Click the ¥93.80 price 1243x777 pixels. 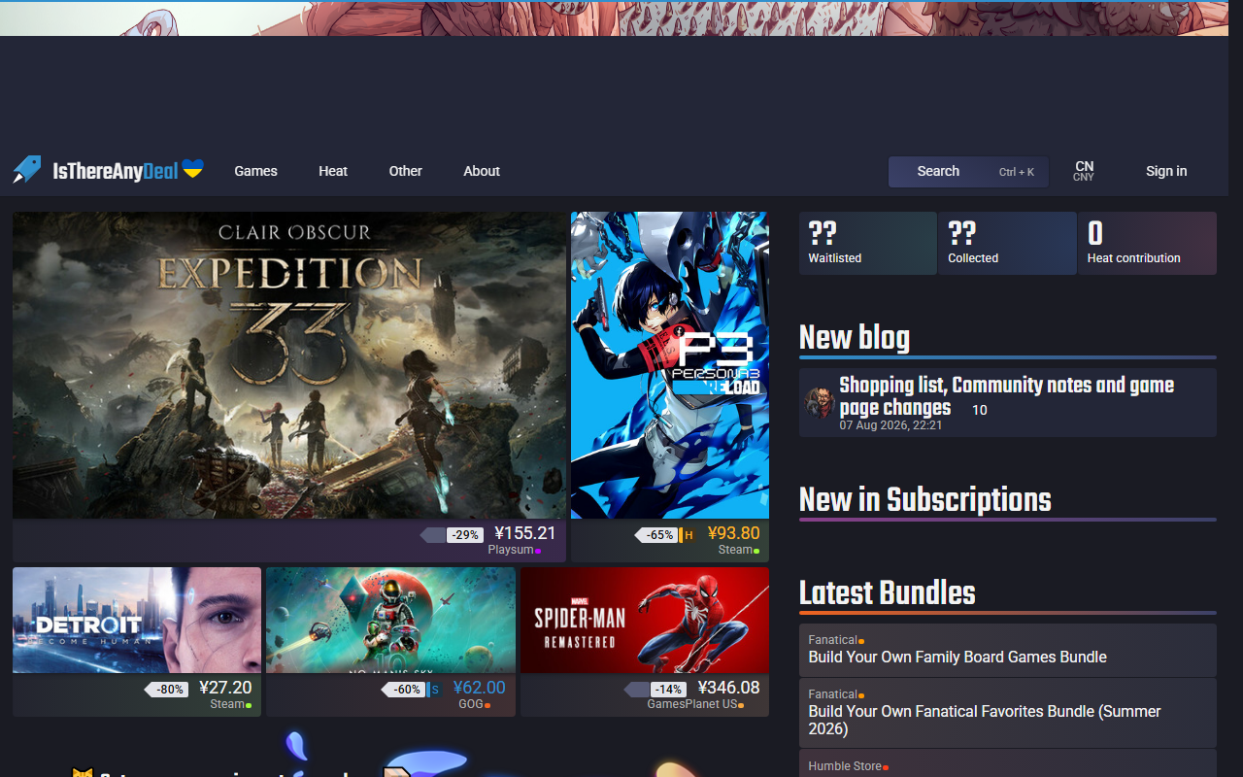tap(734, 533)
